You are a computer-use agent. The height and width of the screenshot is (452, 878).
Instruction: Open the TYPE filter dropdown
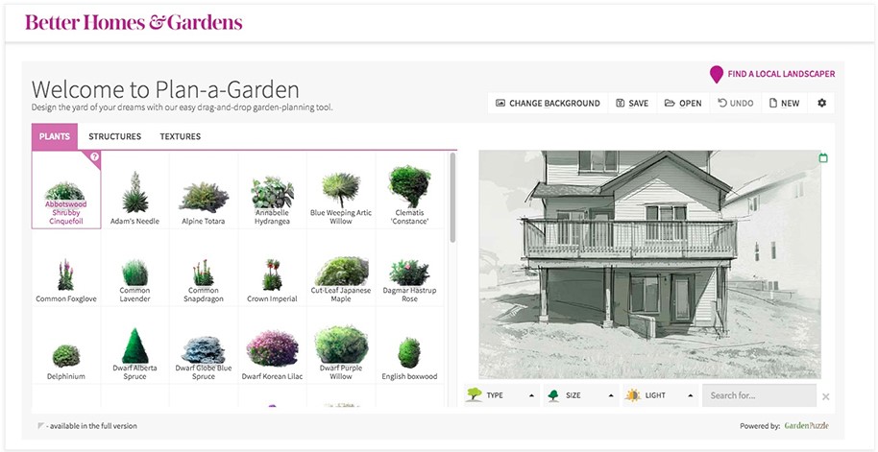(501, 395)
